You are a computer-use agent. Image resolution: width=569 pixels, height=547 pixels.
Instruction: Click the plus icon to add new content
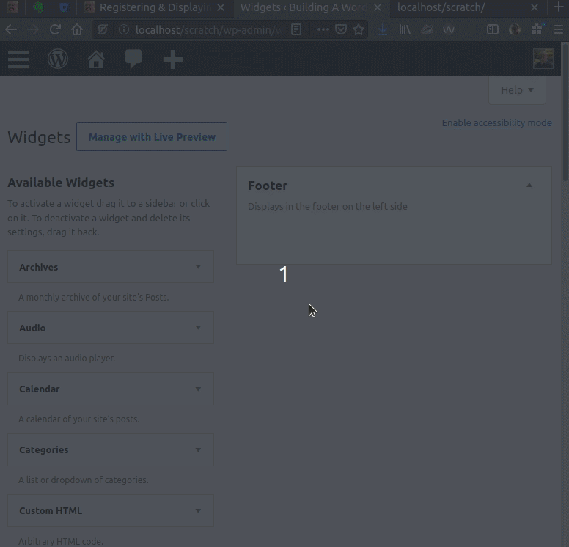coord(173,59)
